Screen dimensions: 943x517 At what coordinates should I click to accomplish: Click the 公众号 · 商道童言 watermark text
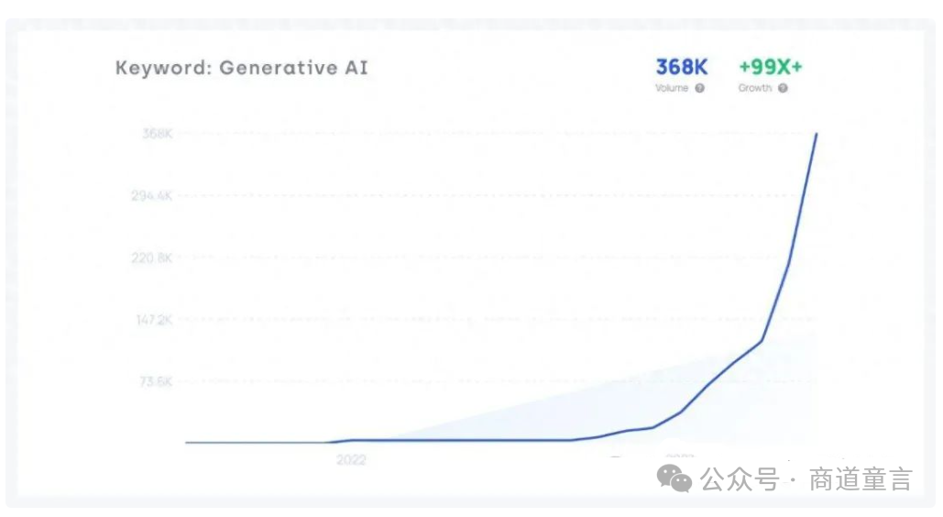click(x=806, y=479)
